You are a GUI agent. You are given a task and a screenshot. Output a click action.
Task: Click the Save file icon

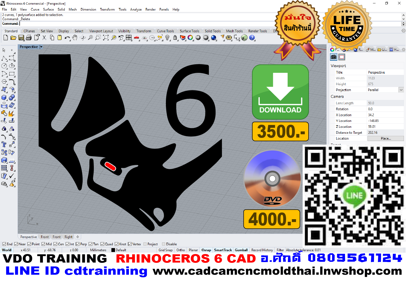[21, 38]
